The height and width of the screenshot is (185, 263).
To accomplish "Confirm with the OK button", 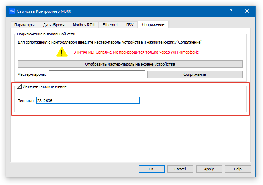I will [151, 169].
